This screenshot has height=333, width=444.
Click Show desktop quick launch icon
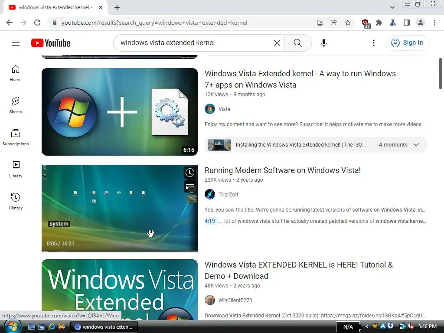click(32, 326)
